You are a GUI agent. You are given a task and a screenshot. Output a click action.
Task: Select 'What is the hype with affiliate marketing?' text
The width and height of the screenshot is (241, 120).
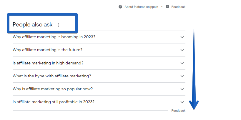(52, 76)
